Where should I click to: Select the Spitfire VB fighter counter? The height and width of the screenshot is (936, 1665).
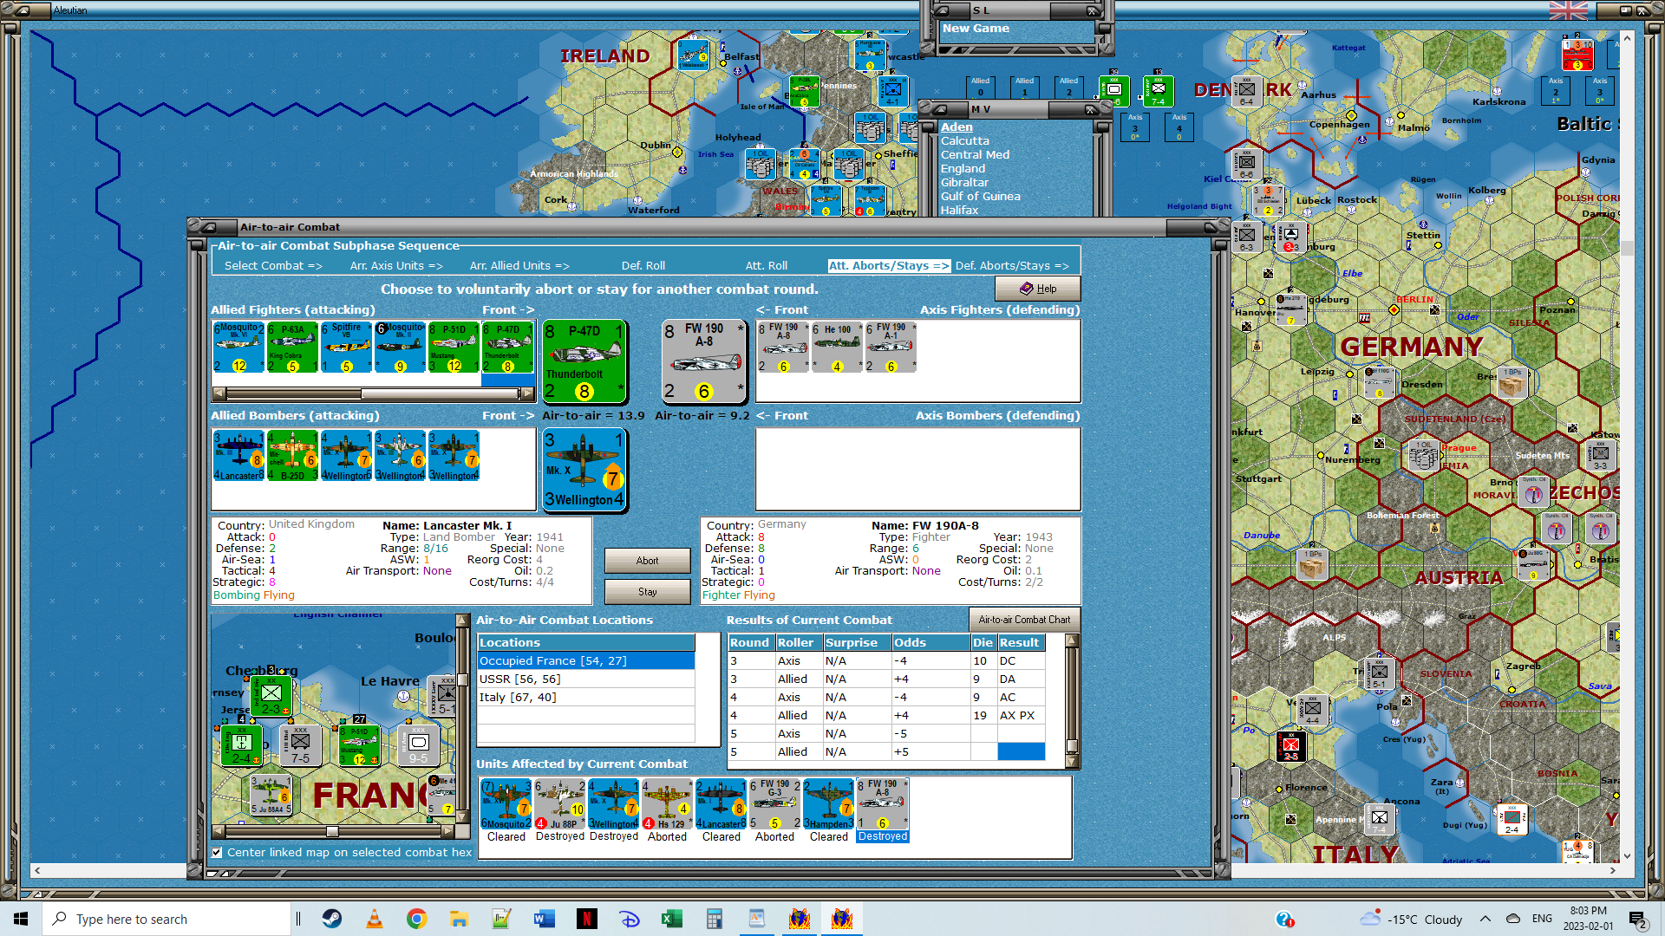pyautogui.click(x=346, y=347)
